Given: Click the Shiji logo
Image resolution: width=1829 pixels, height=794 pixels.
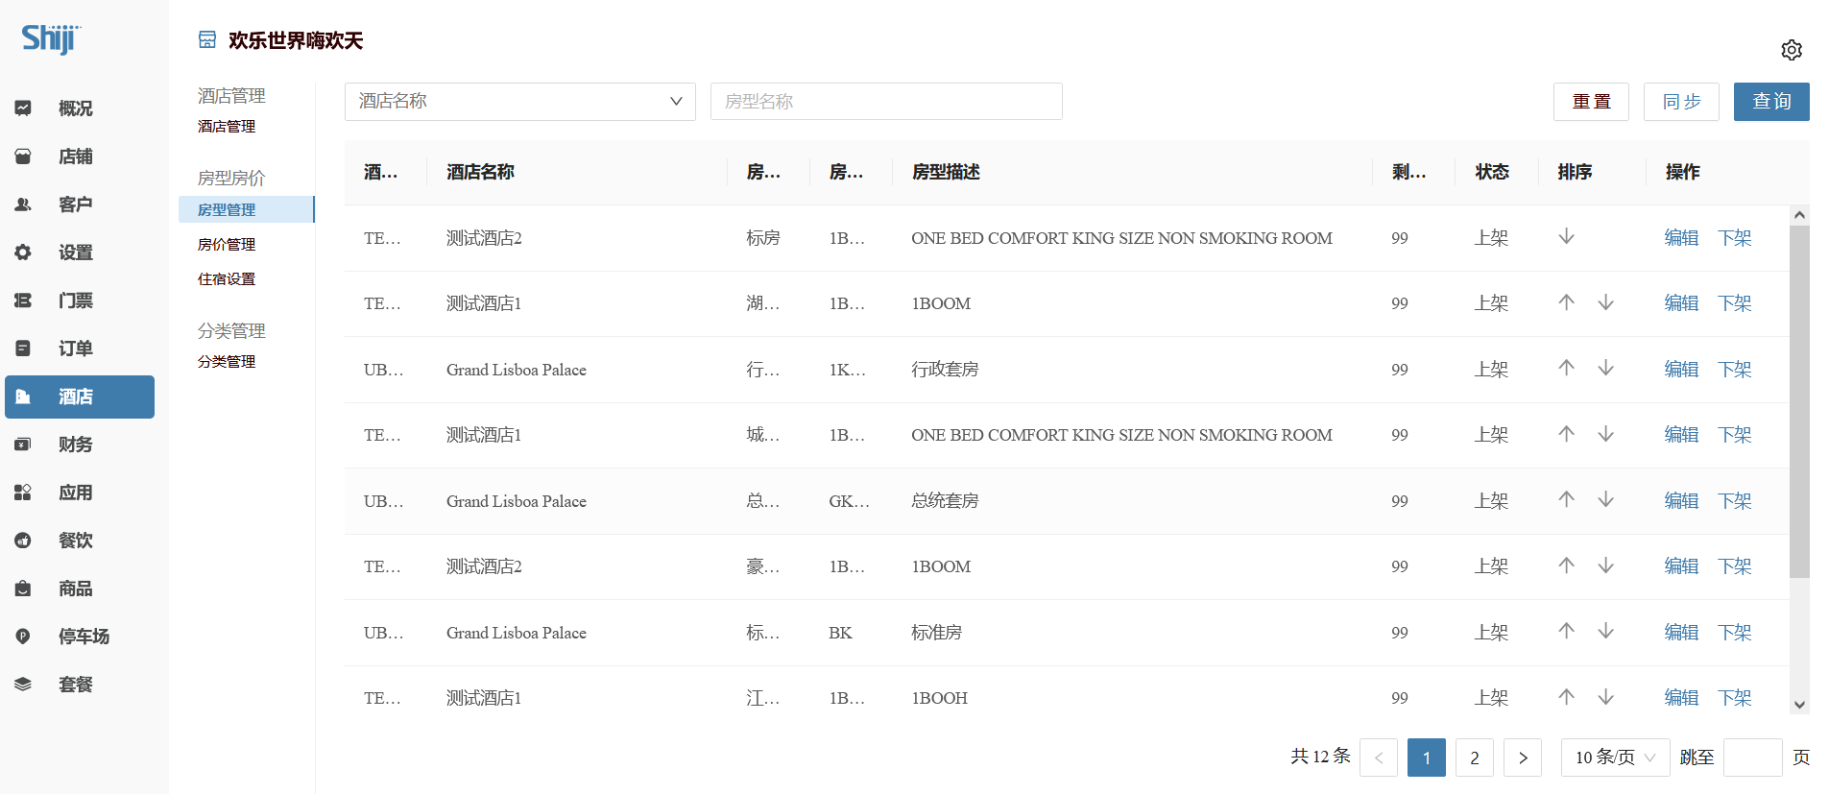Looking at the screenshot, I should point(51,38).
